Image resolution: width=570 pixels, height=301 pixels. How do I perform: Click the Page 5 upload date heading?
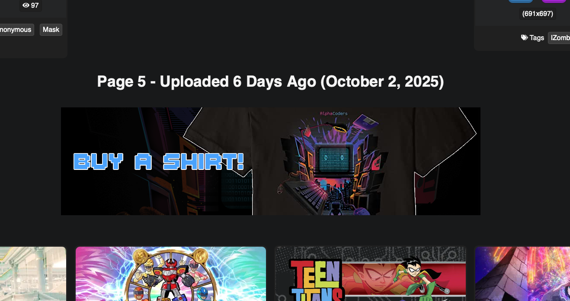click(271, 82)
